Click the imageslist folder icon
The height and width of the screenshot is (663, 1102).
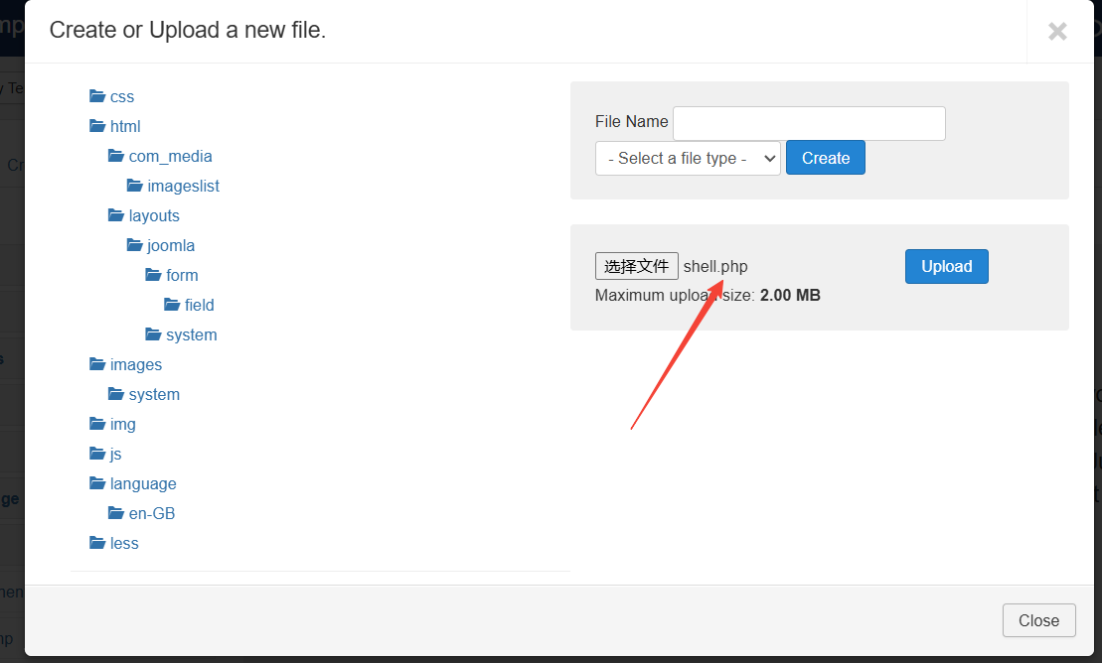click(135, 186)
